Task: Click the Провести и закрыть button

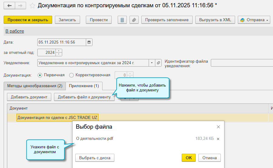Action: click(x=28, y=20)
